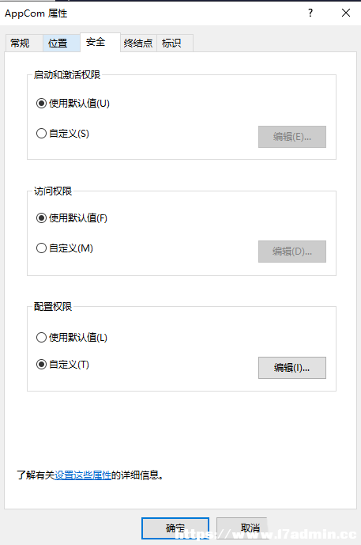The image size is (361, 545).
Task: Open configuration permissions with 编辑(I)...
Action: (x=292, y=367)
